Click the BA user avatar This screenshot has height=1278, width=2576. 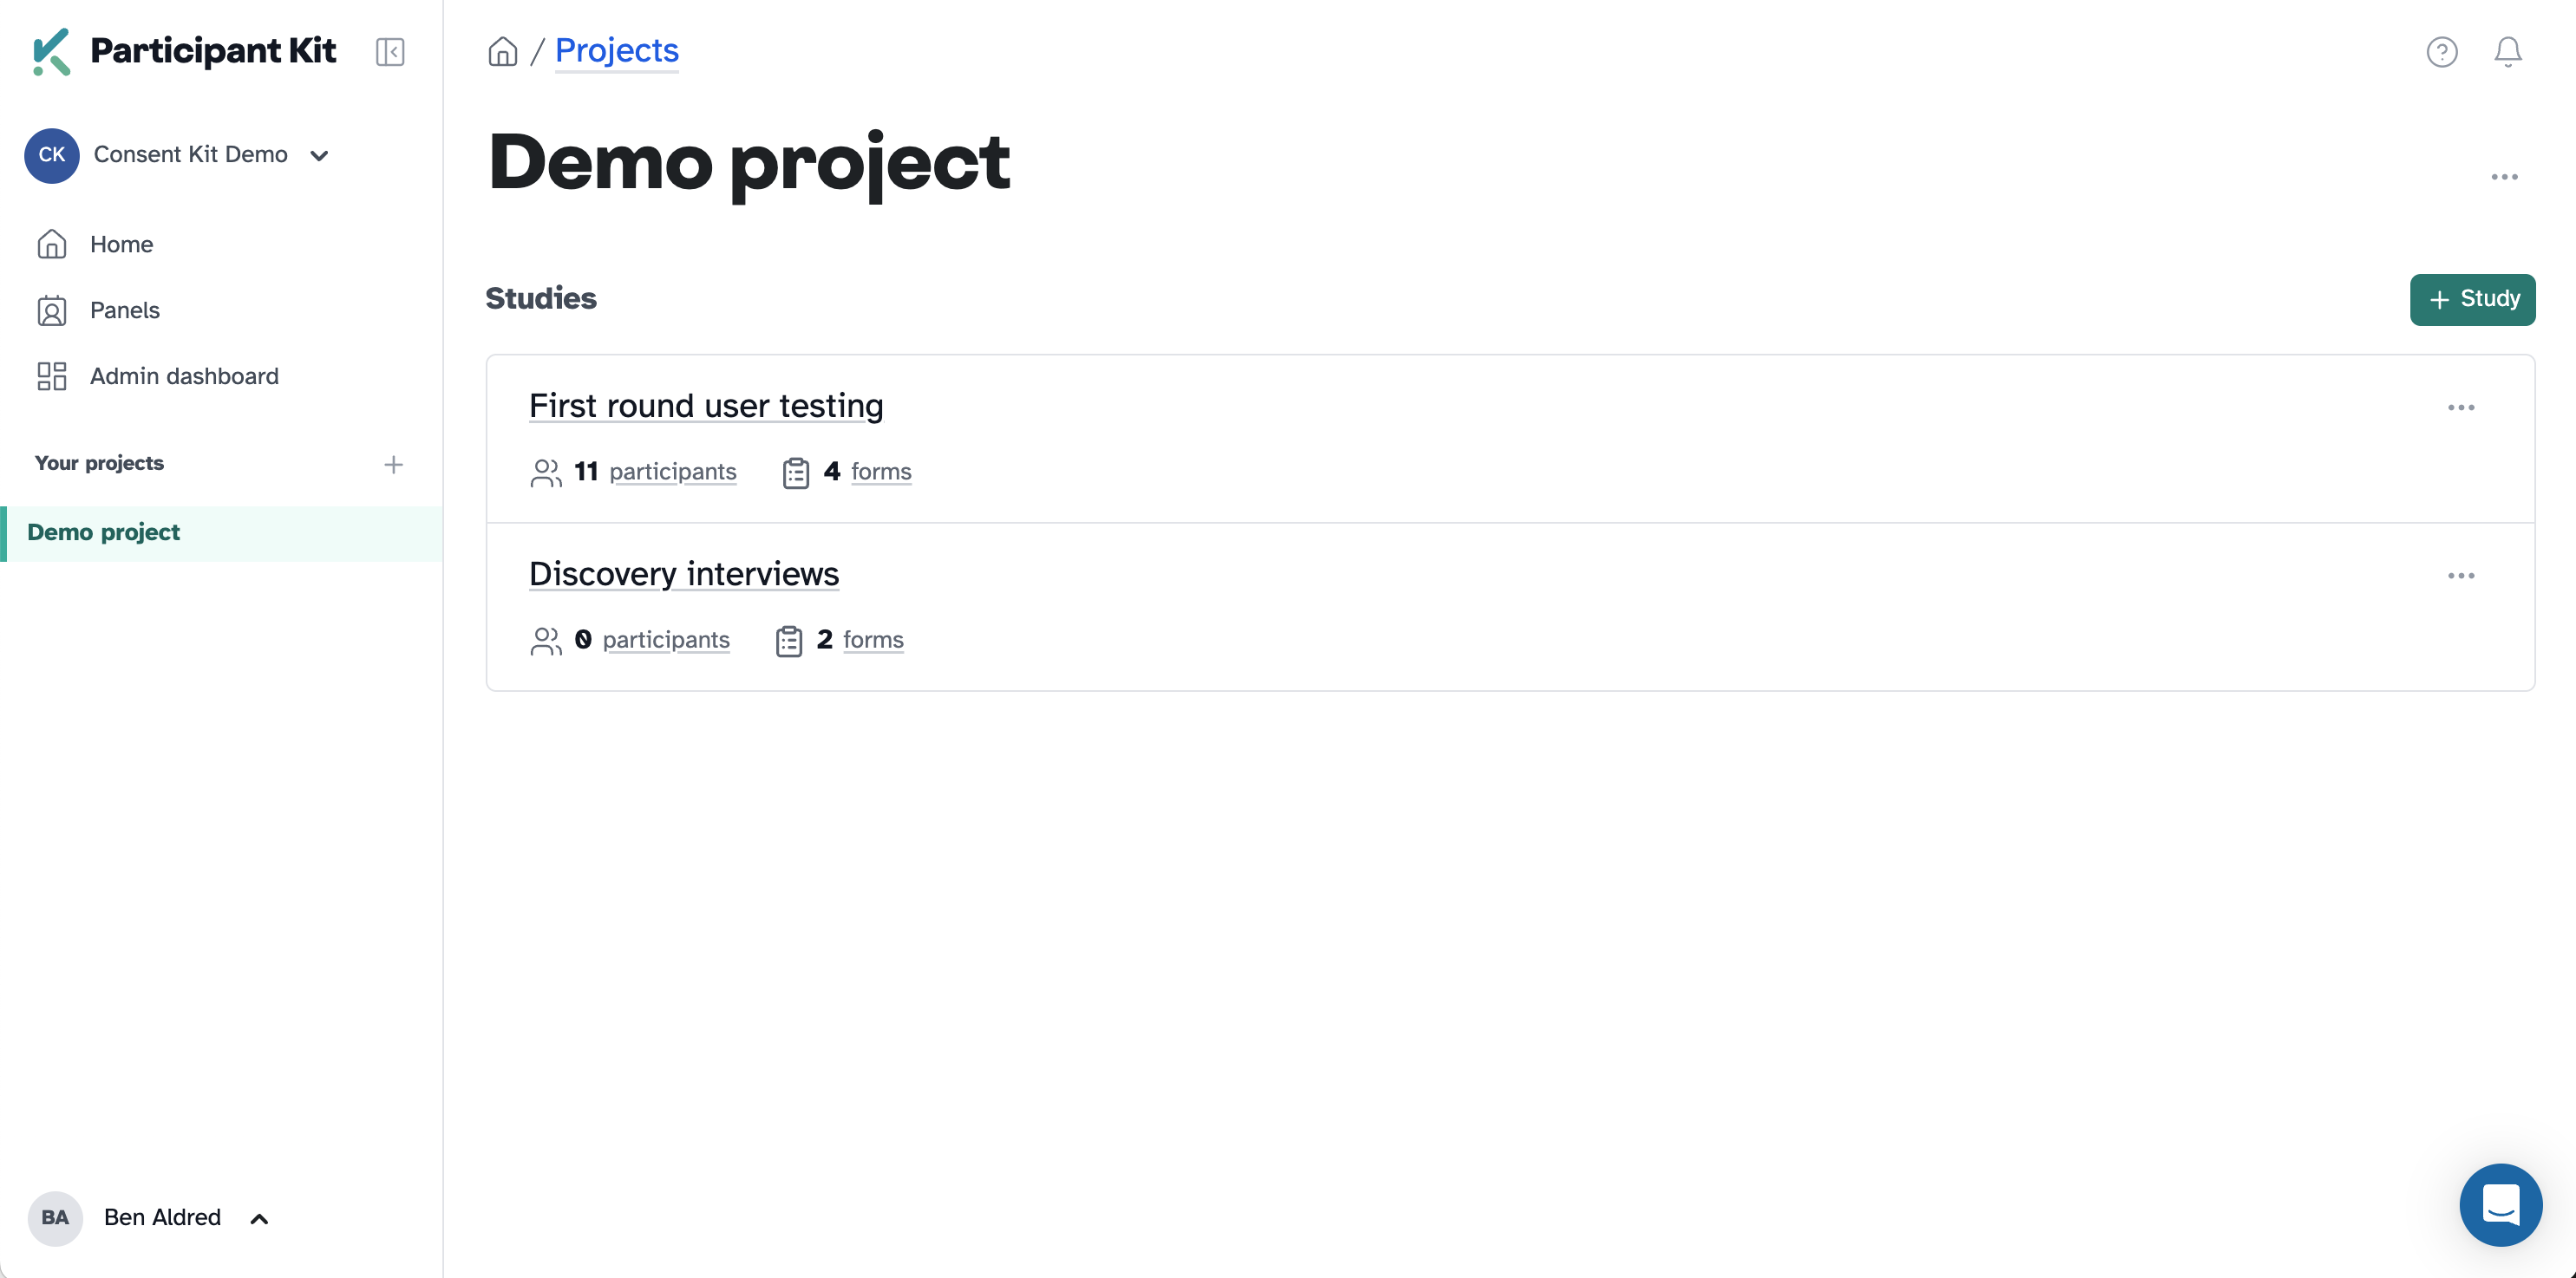(55, 1217)
